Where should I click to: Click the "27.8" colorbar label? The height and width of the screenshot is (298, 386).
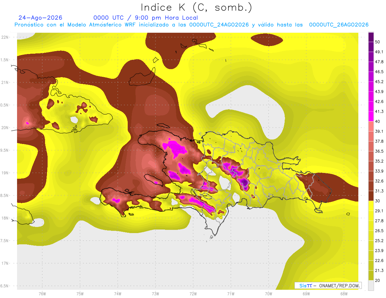[379, 221]
